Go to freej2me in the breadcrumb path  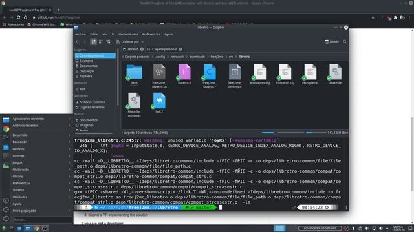tap(217, 57)
